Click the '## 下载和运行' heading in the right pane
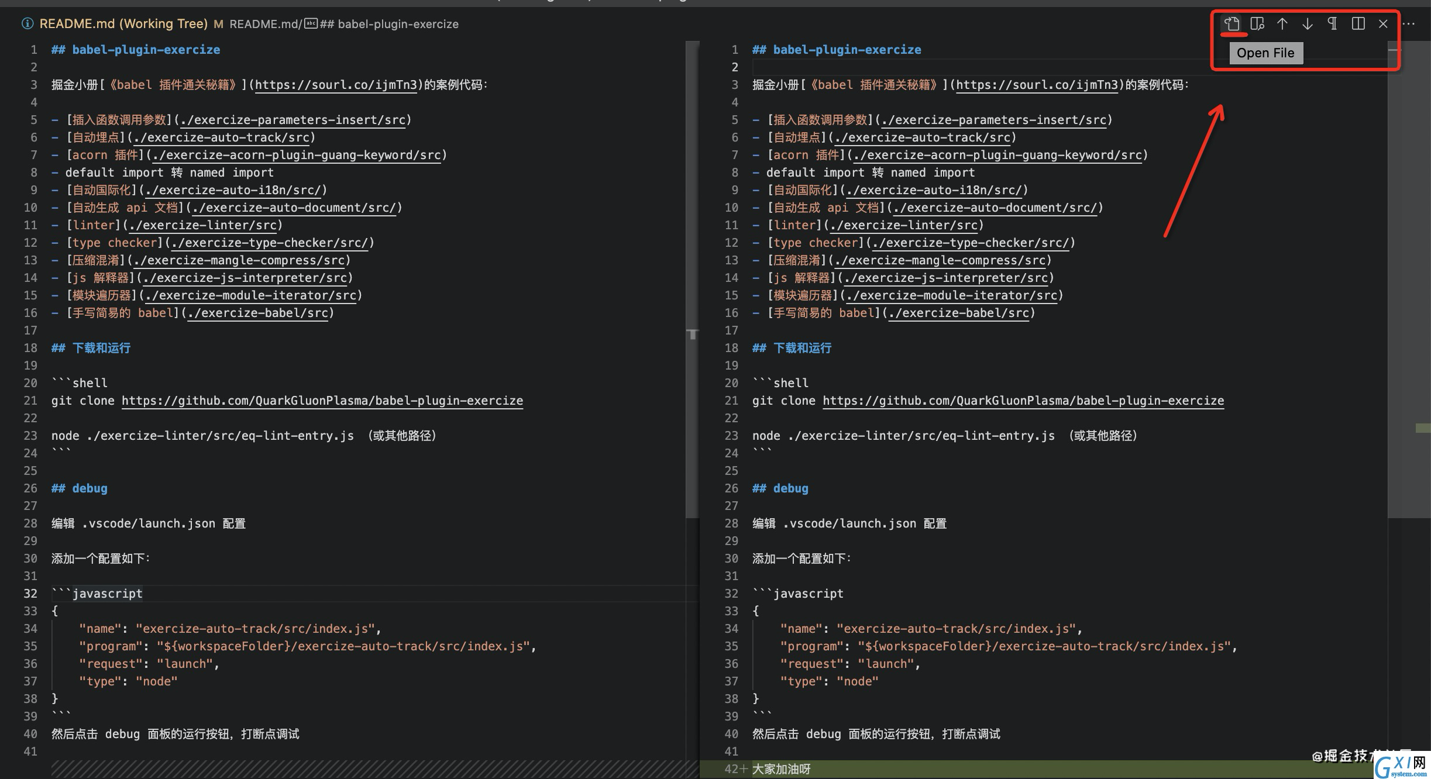Viewport: 1431px width, 779px height. (x=792, y=348)
